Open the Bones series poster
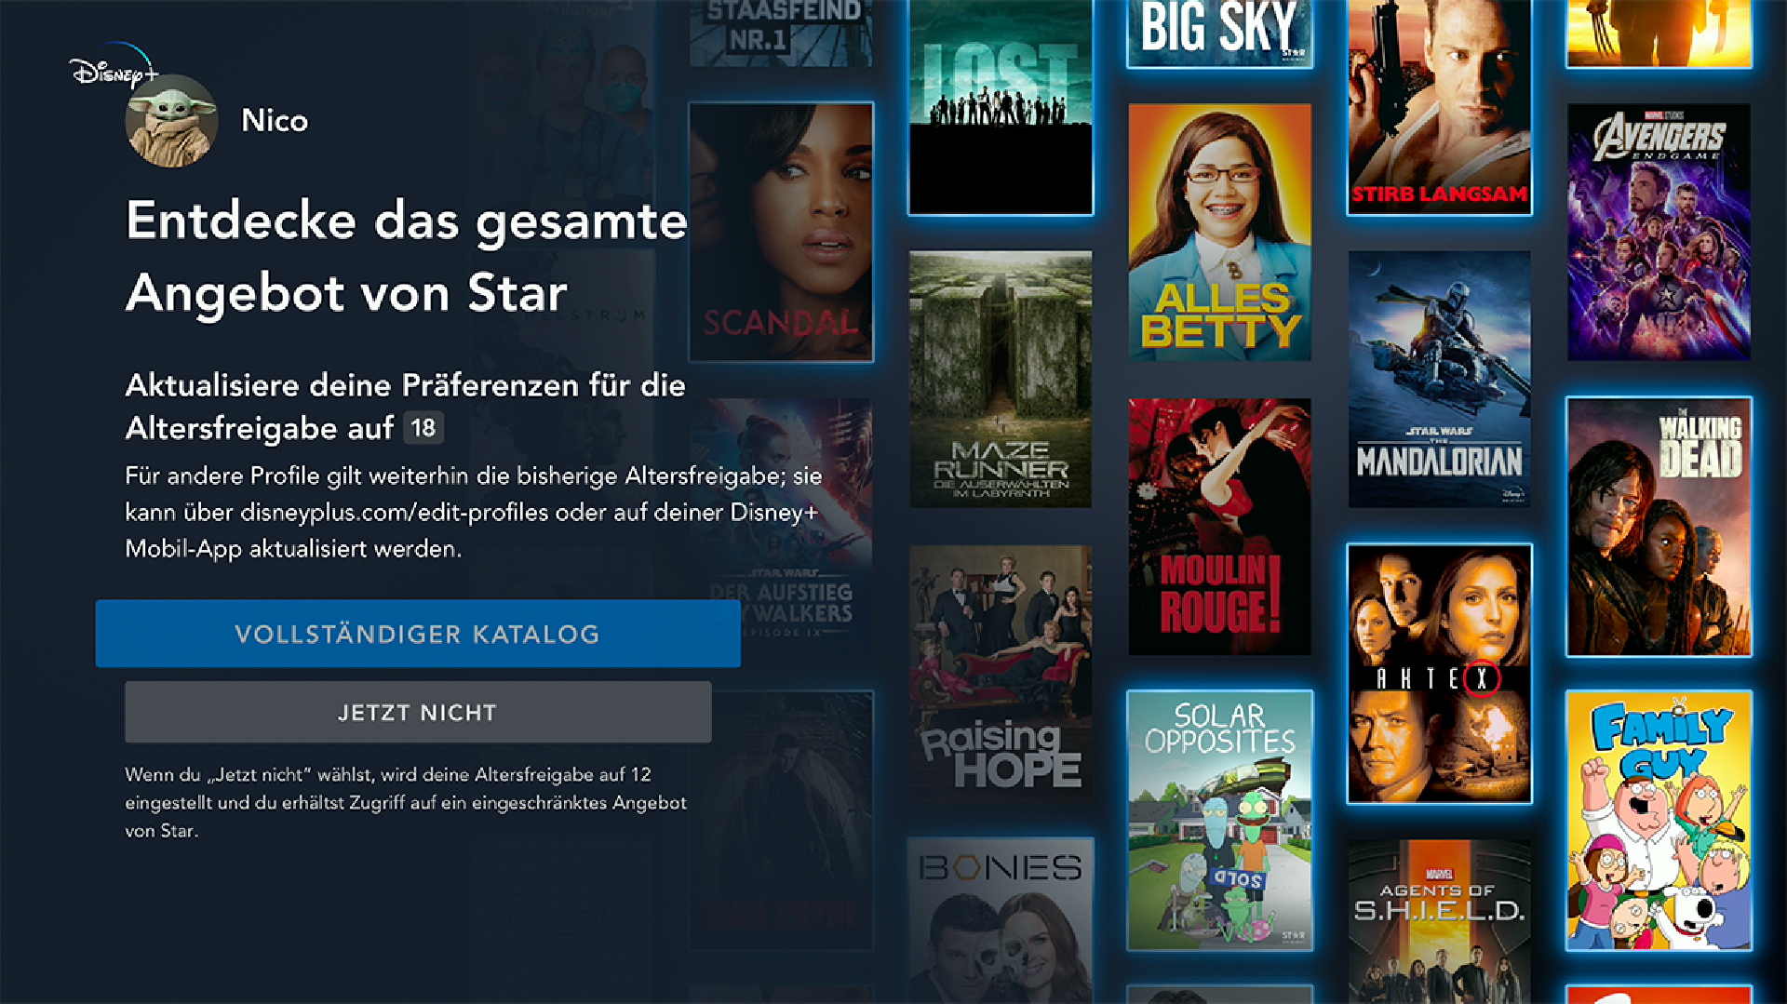1787x1004 pixels. 1001,921
